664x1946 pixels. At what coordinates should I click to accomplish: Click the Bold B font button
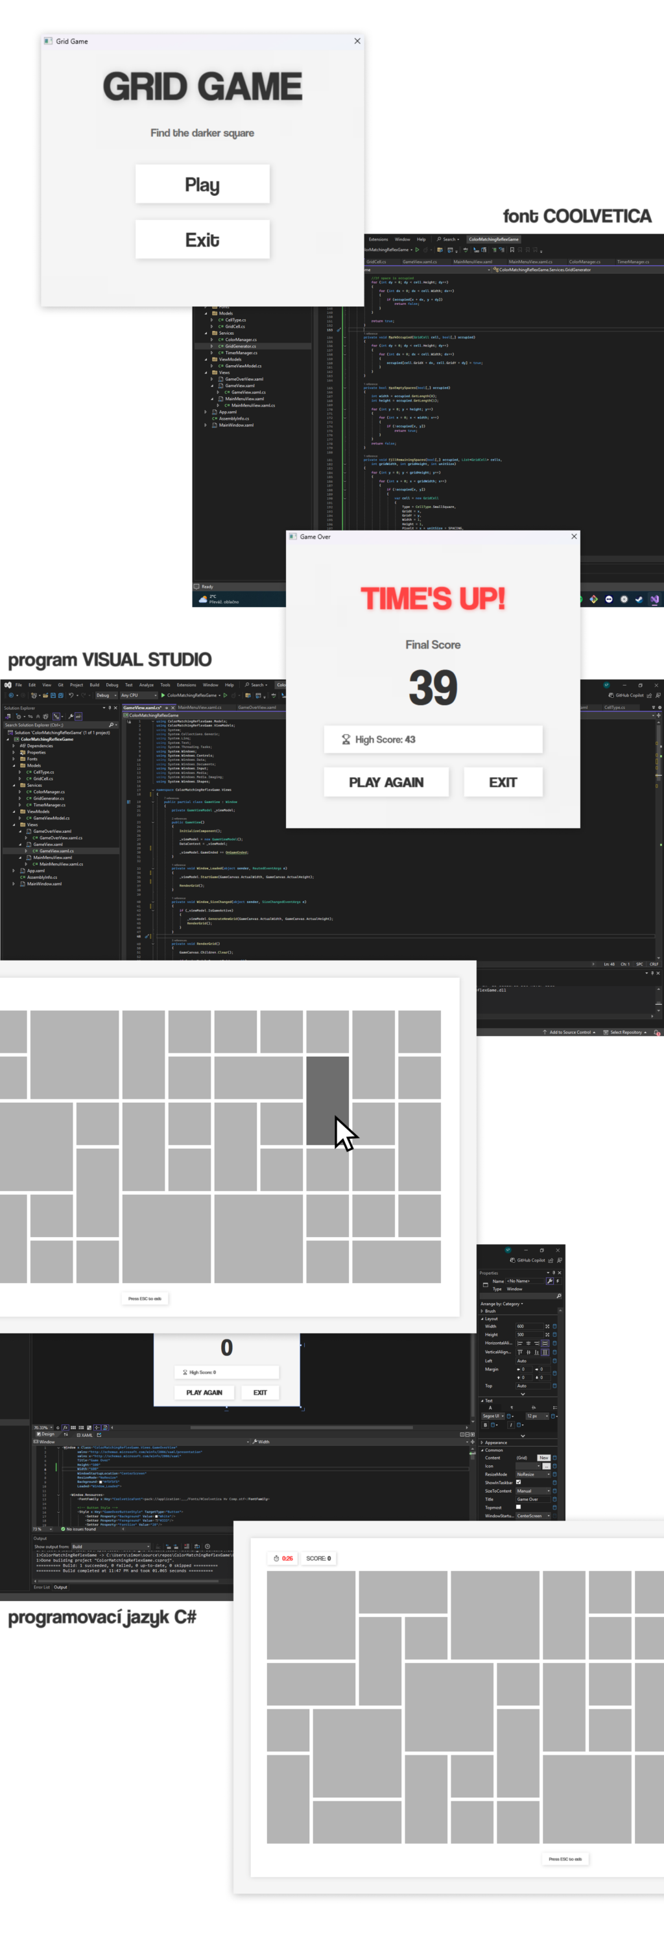point(485,1424)
